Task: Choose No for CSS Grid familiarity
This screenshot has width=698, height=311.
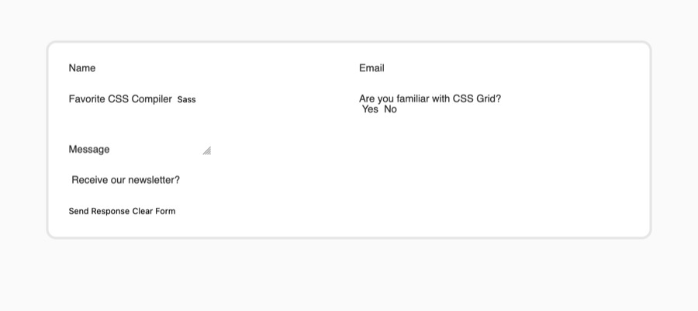Action: click(390, 109)
